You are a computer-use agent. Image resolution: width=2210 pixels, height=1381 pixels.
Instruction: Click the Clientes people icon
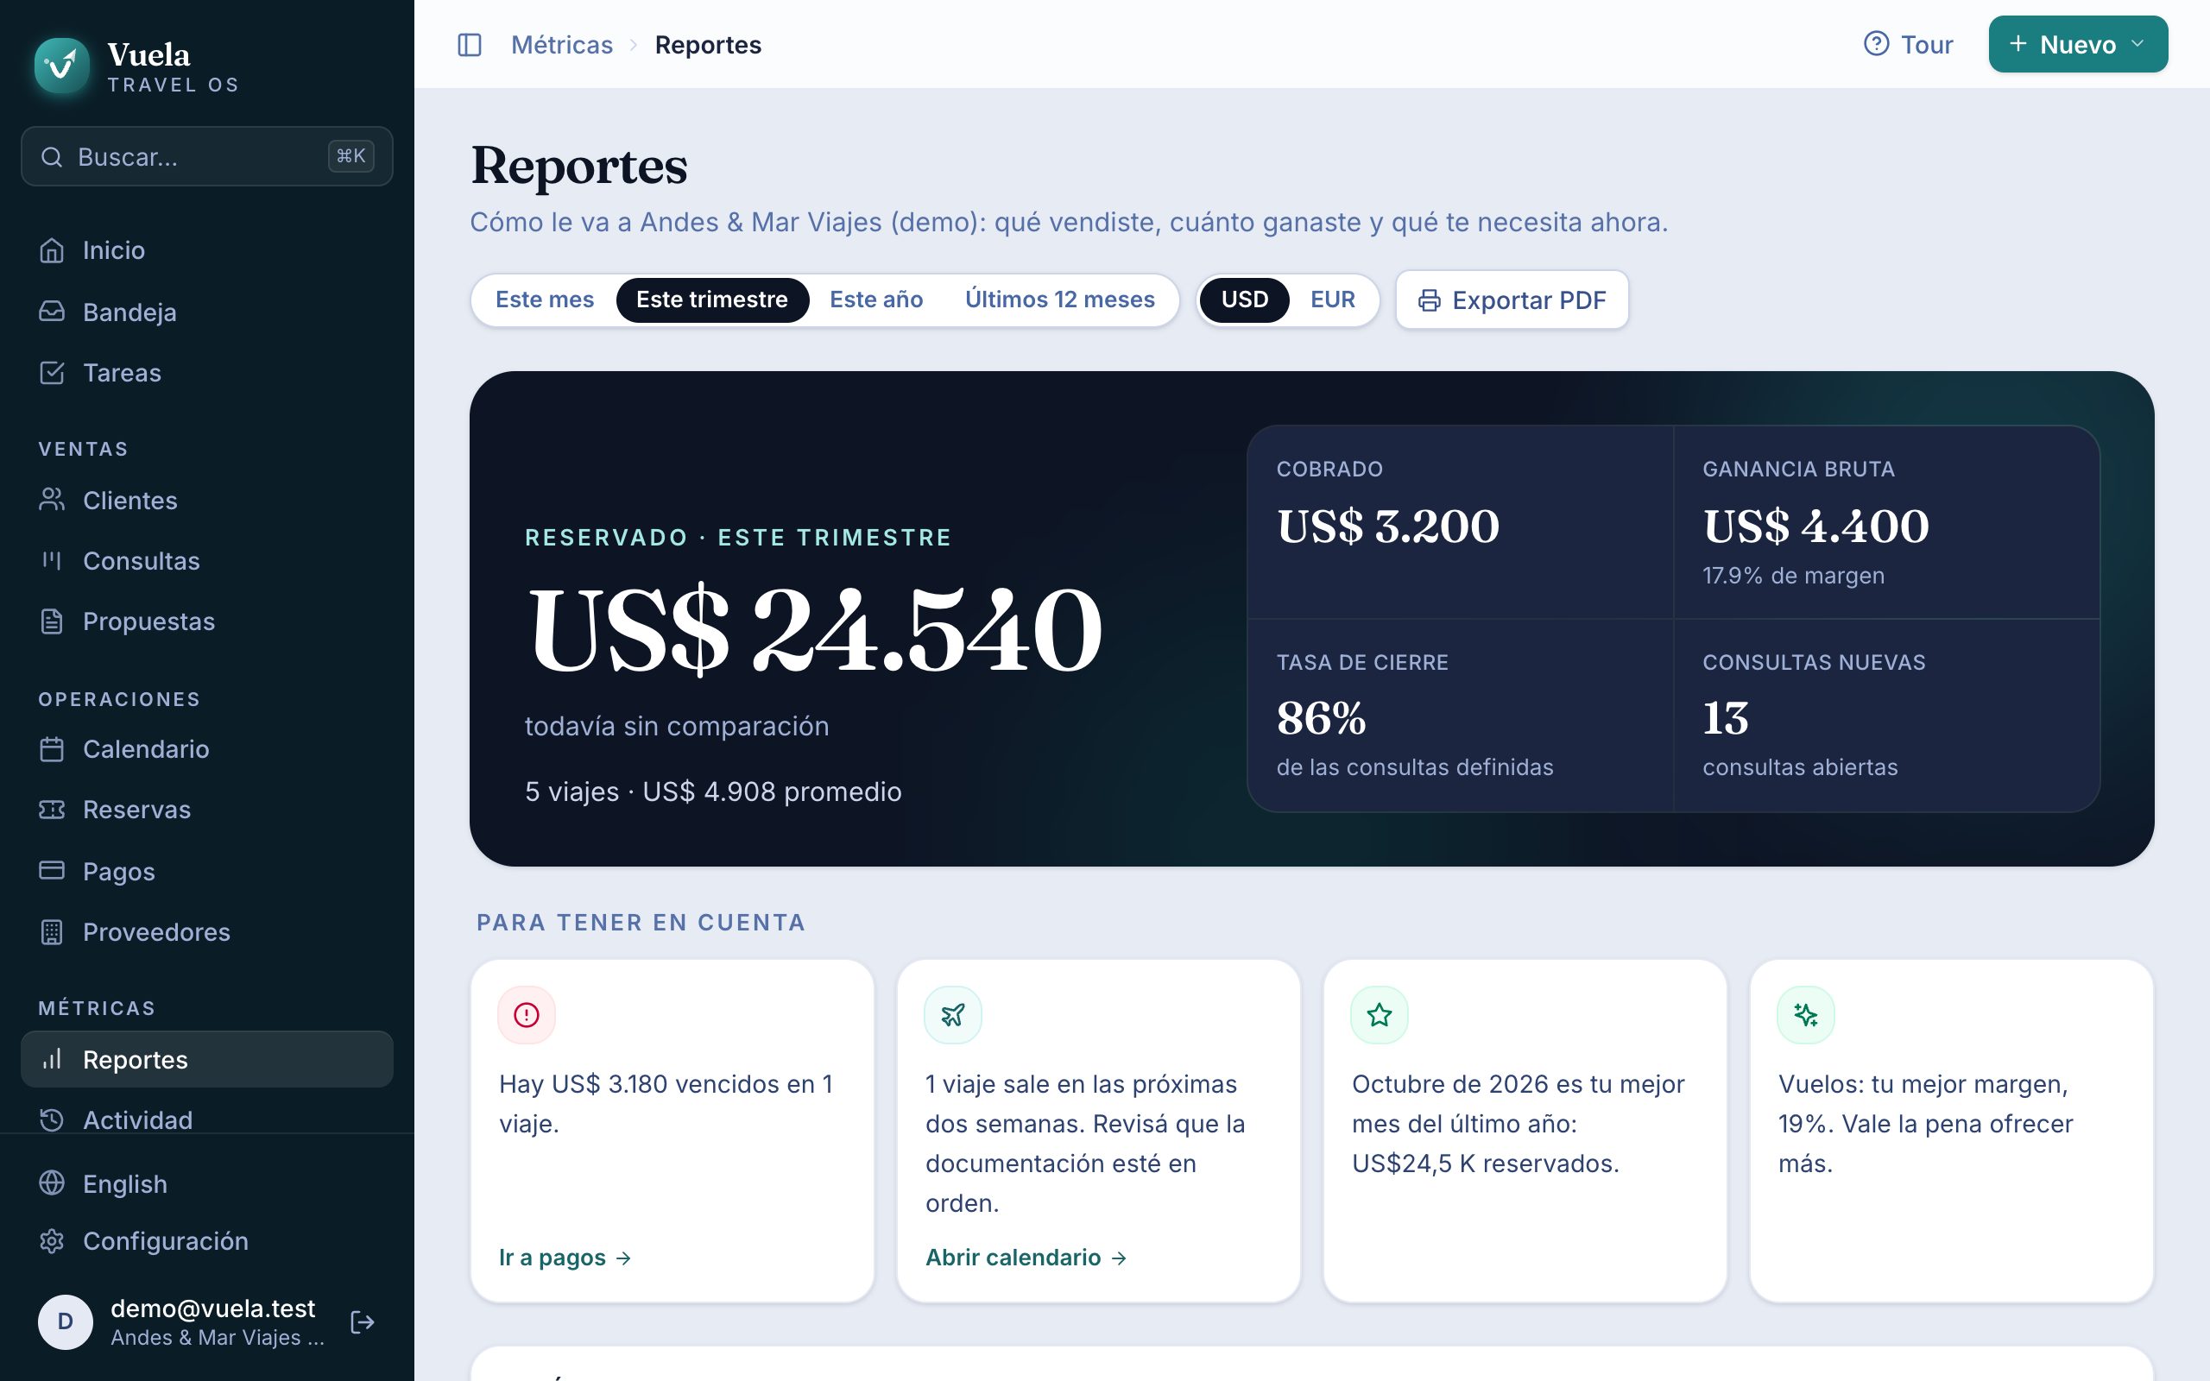[52, 500]
